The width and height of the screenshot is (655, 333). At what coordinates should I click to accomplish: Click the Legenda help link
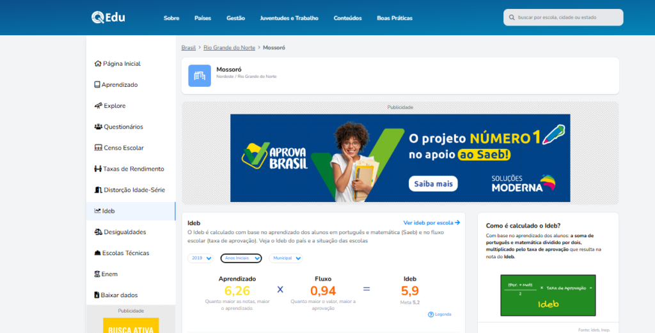[x=439, y=314]
